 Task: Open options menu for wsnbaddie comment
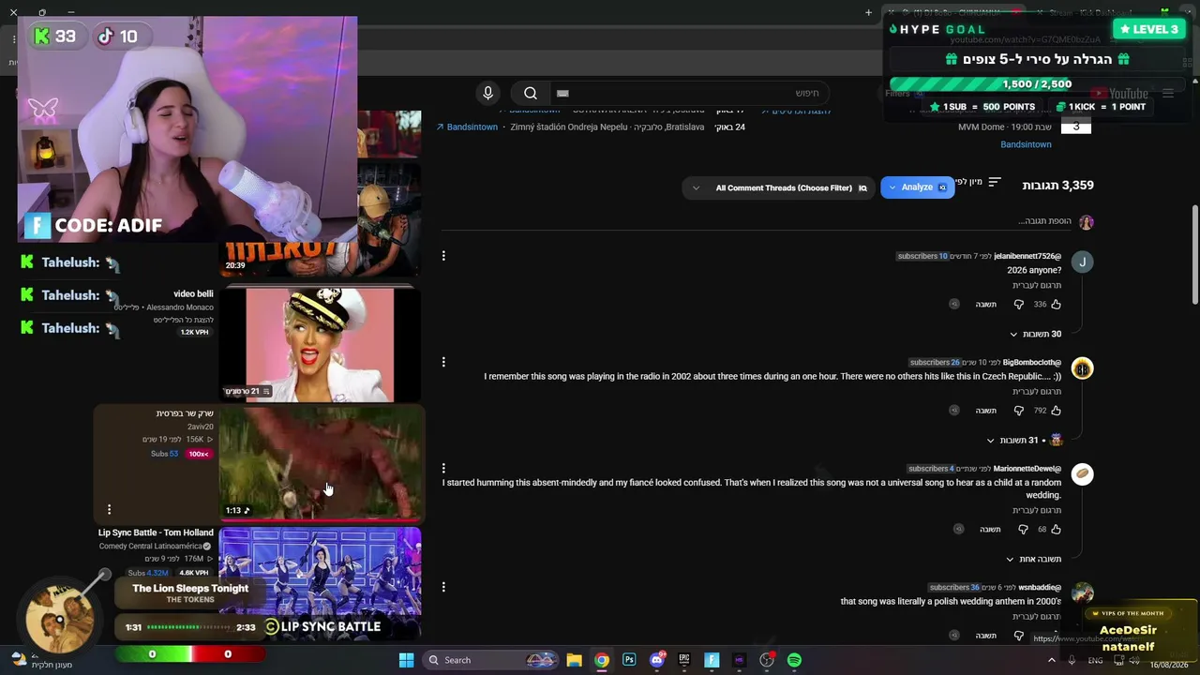[x=443, y=587]
